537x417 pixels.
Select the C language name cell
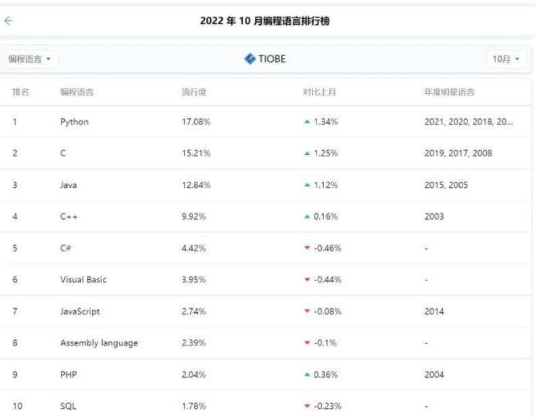point(63,153)
